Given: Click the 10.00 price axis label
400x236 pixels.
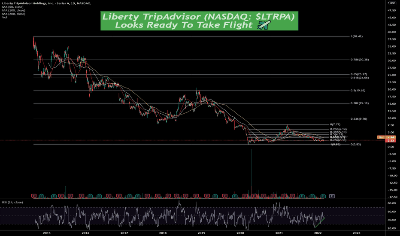Looking at the screenshot, I should (391, 118).
